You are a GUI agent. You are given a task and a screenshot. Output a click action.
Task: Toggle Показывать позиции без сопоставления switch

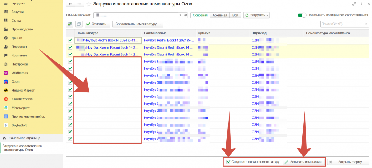(x=302, y=15)
